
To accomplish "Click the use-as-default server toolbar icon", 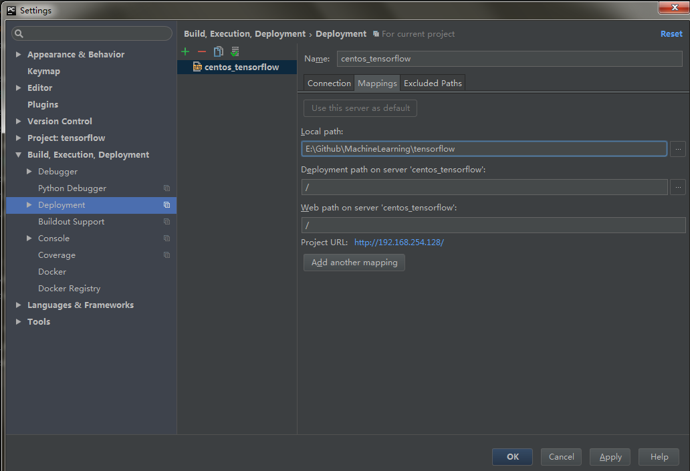I will [x=235, y=52].
